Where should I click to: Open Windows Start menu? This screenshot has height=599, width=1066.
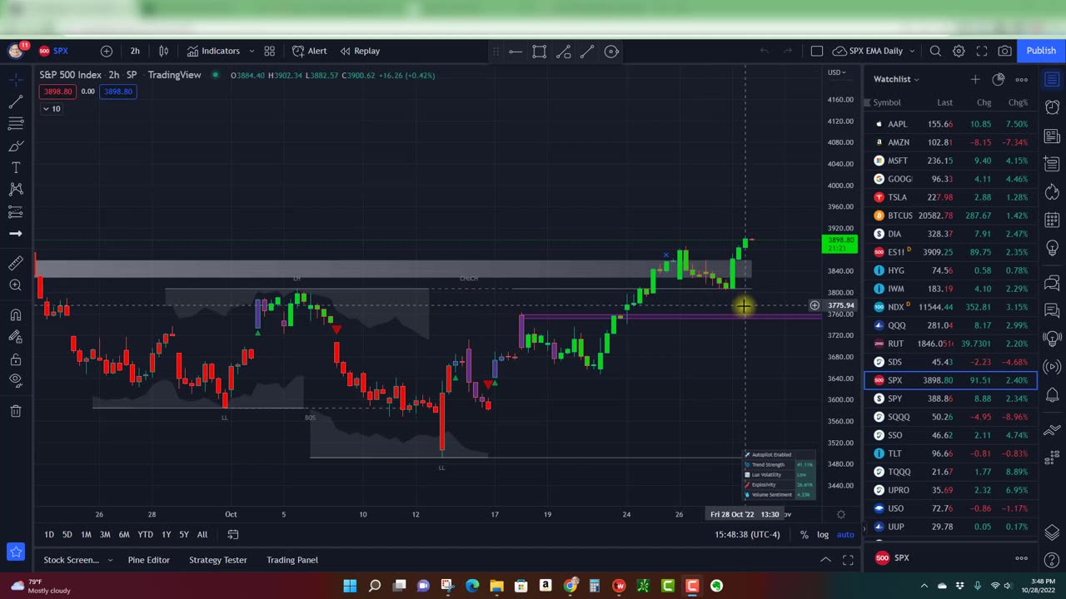pos(350,586)
